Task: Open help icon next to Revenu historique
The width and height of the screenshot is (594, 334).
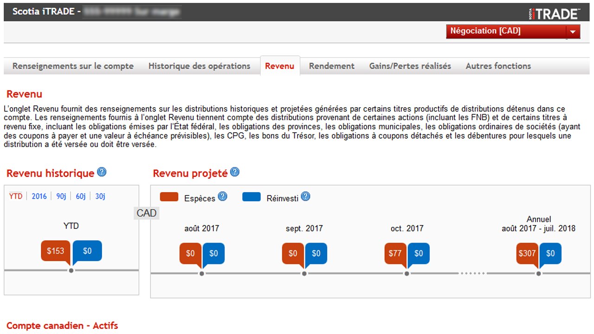Action: [102, 172]
